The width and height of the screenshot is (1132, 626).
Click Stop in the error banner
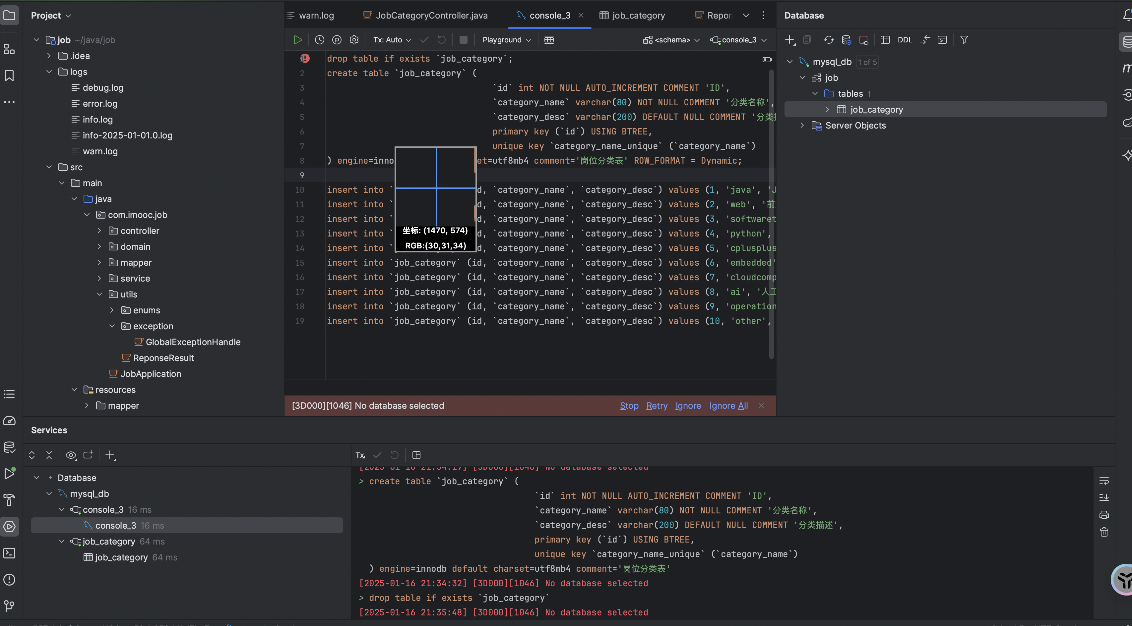pyautogui.click(x=629, y=406)
